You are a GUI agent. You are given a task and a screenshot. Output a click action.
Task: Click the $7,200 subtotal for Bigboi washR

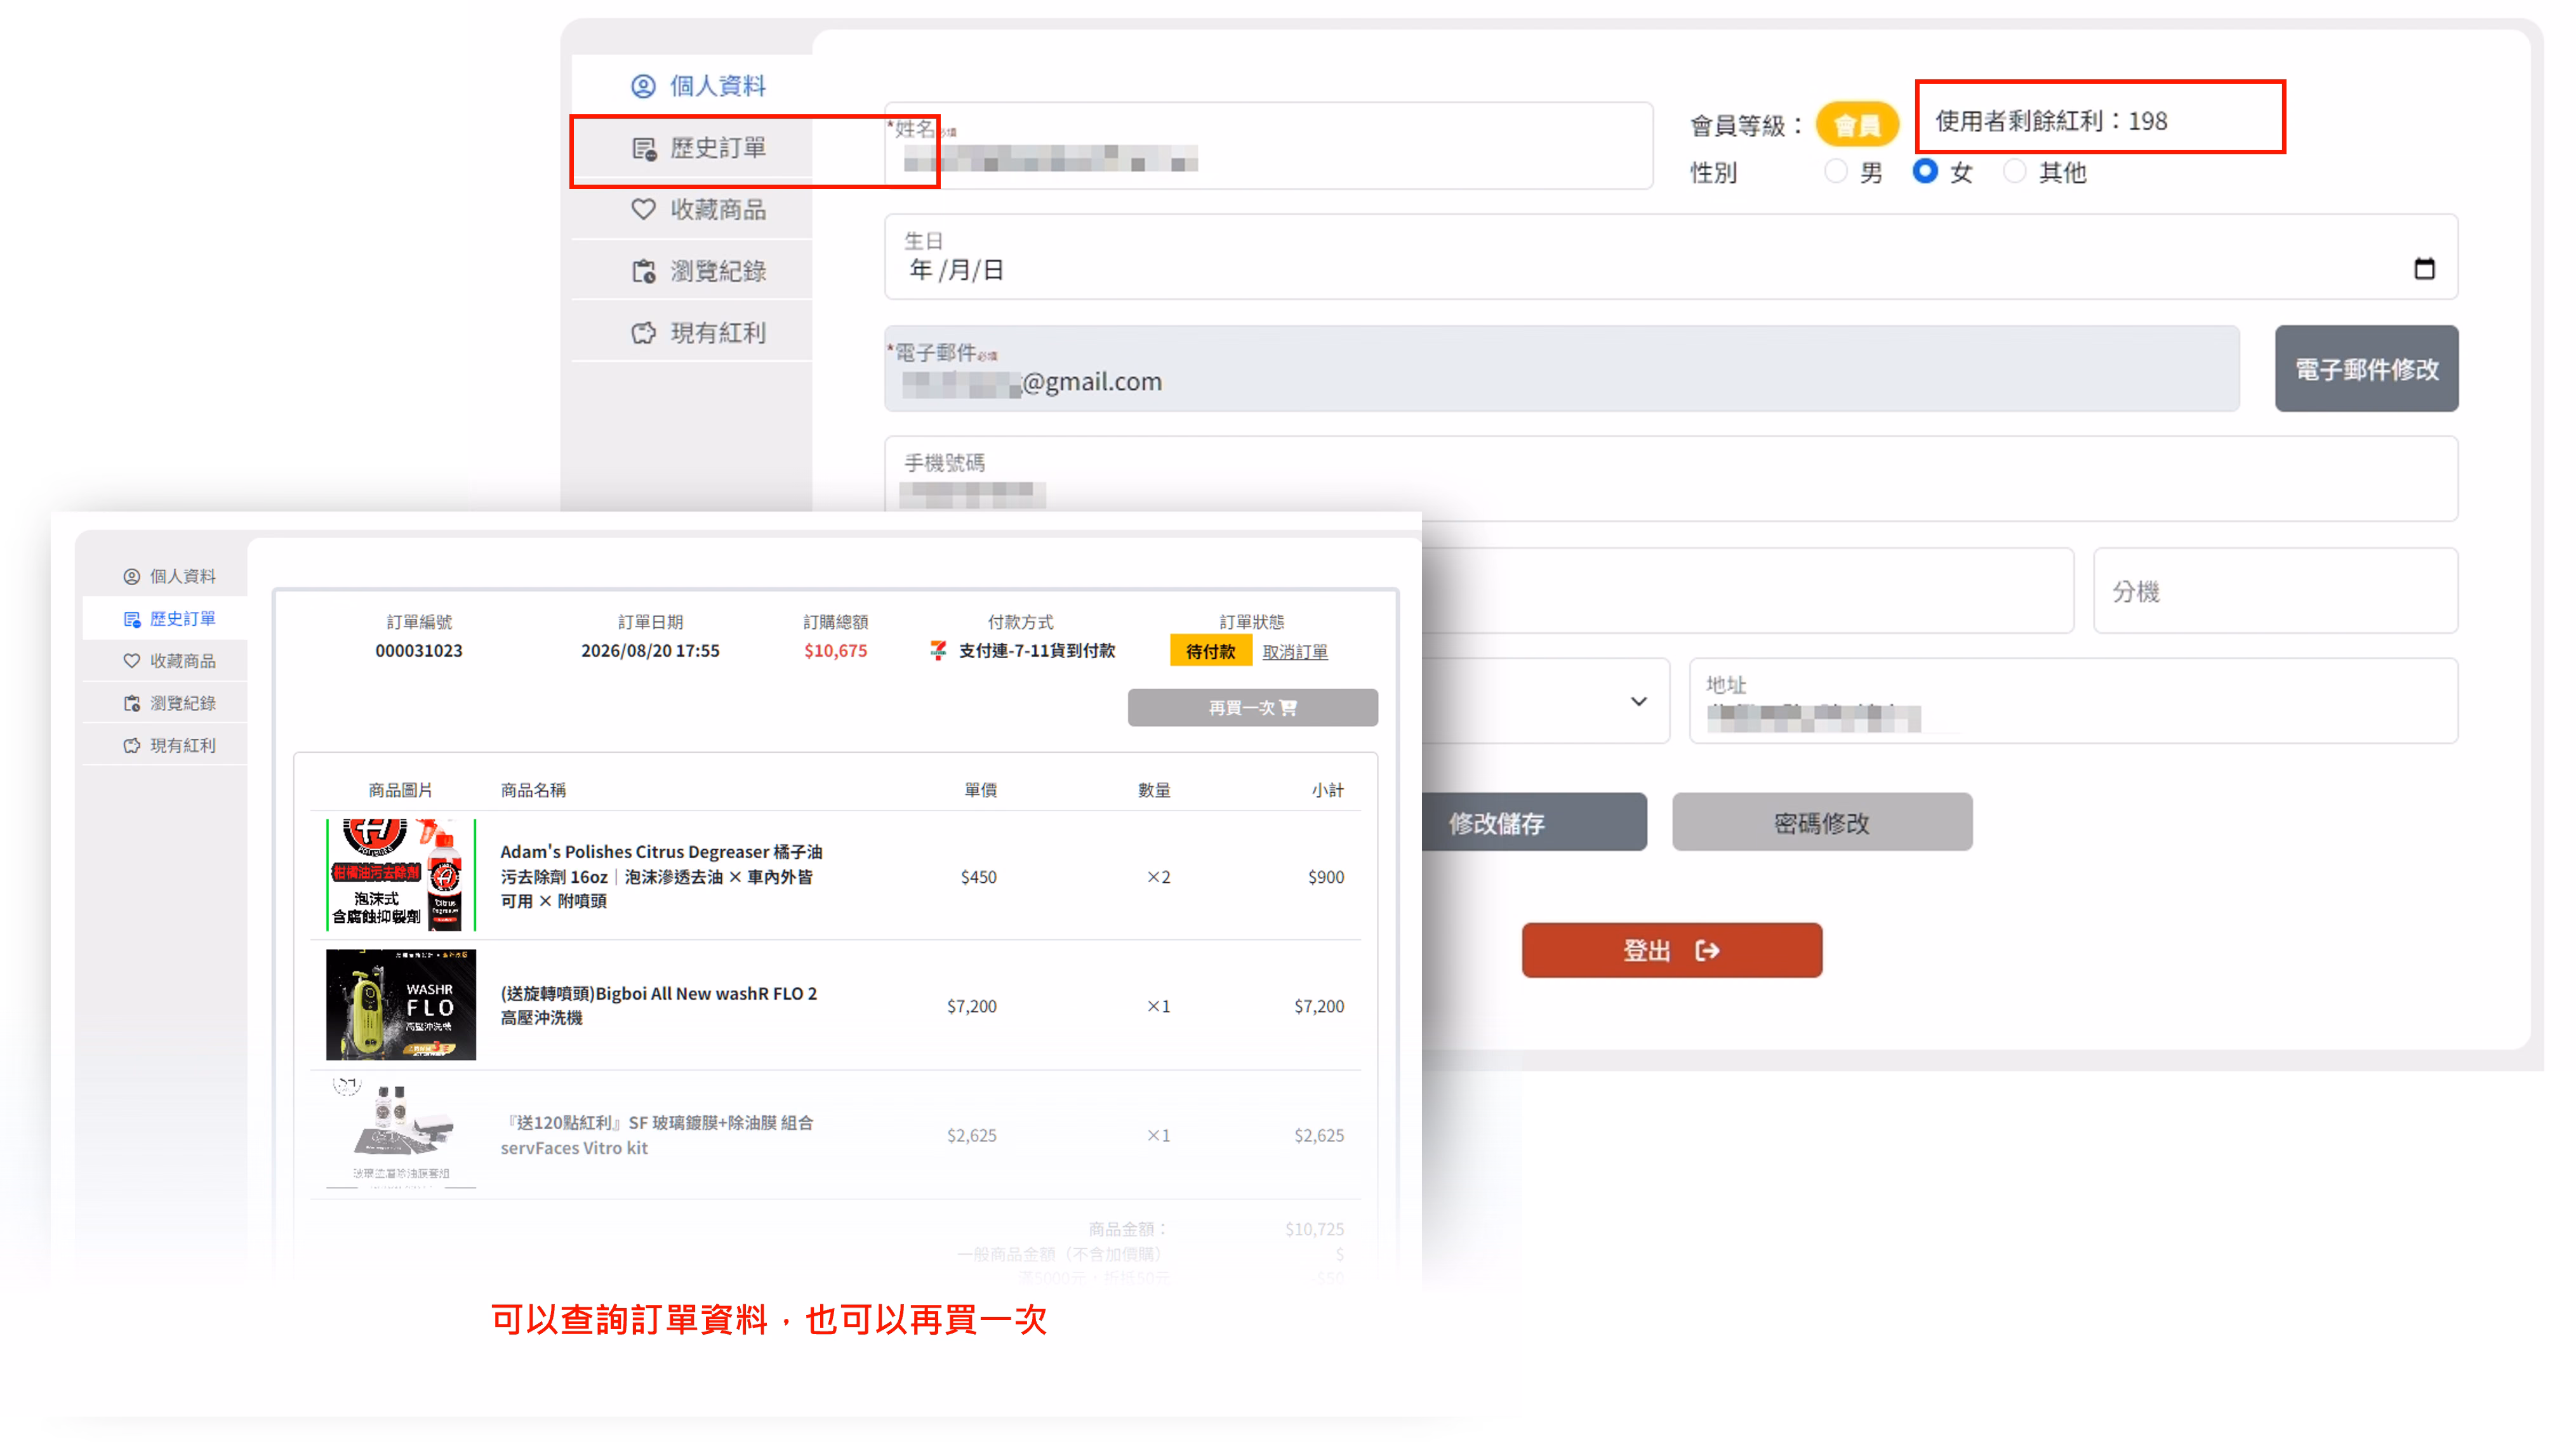(x=1319, y=1006)
